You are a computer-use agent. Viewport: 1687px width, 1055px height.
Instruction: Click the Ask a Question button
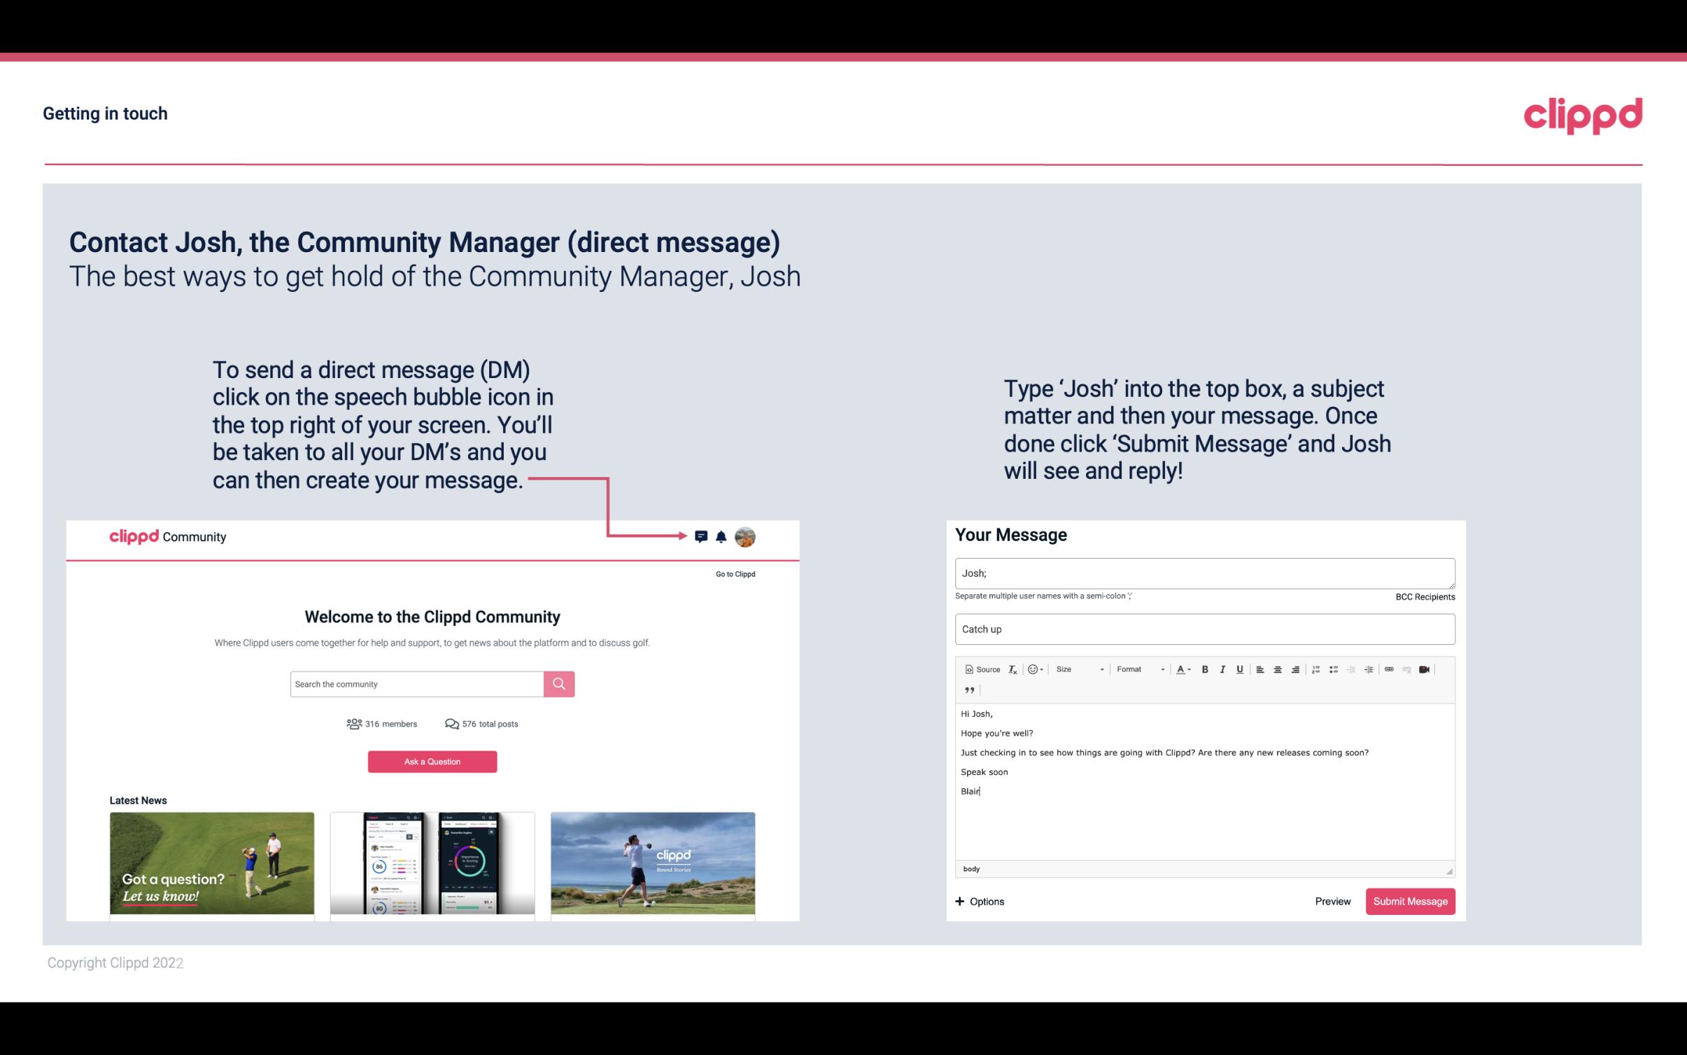(432, 760)
